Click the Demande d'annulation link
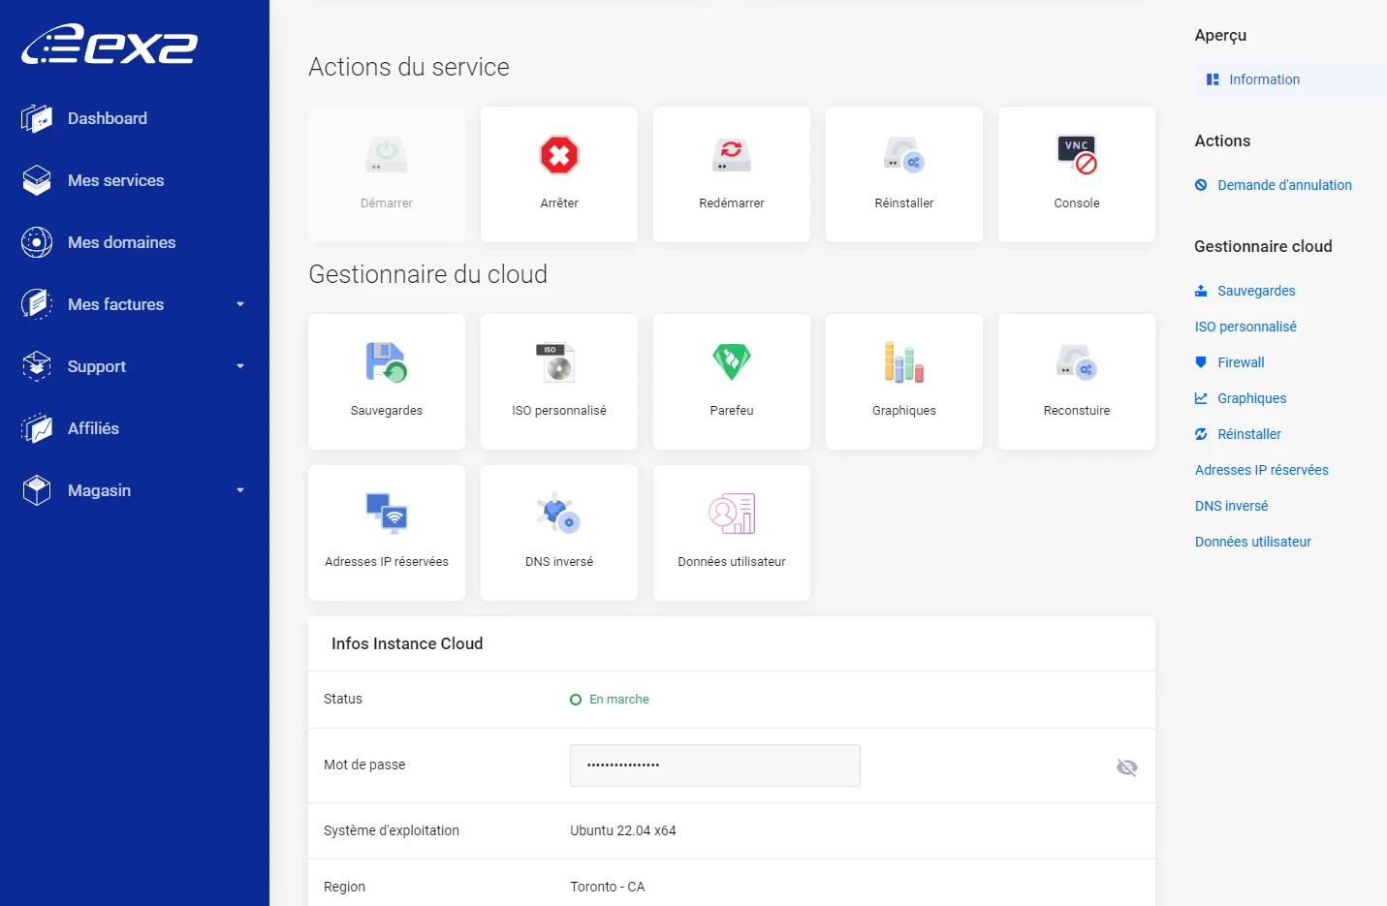This screenshot has width=1387, height=906. click(x=1283, y=185)
